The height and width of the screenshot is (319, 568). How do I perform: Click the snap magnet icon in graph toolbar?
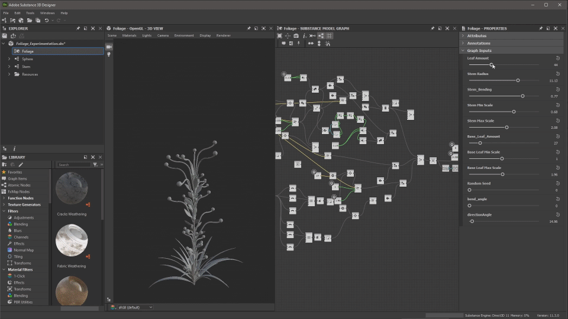click(328, 43)
